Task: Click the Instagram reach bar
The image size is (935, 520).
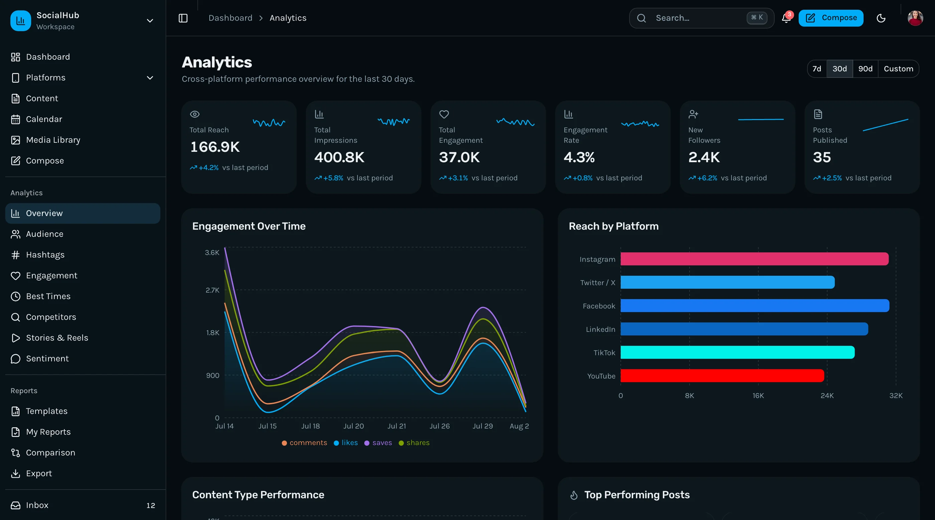Action: (x=754, y=259)
